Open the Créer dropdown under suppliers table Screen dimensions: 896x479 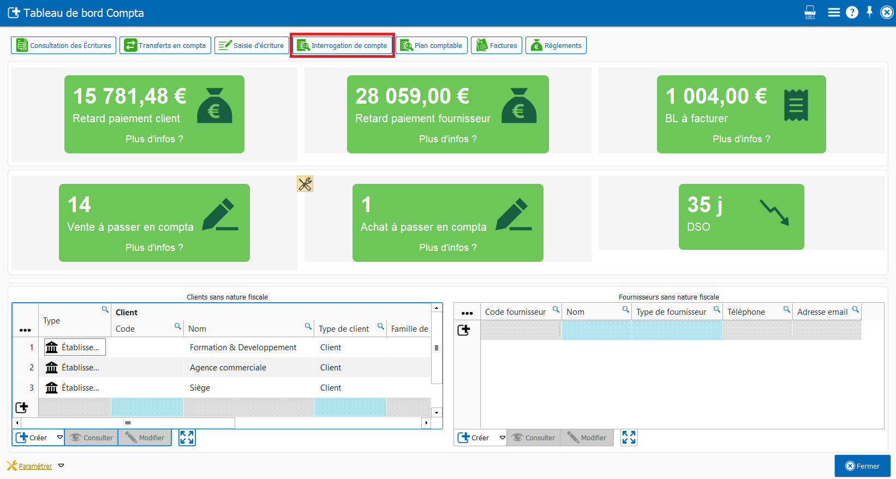(x=502, y=438)
